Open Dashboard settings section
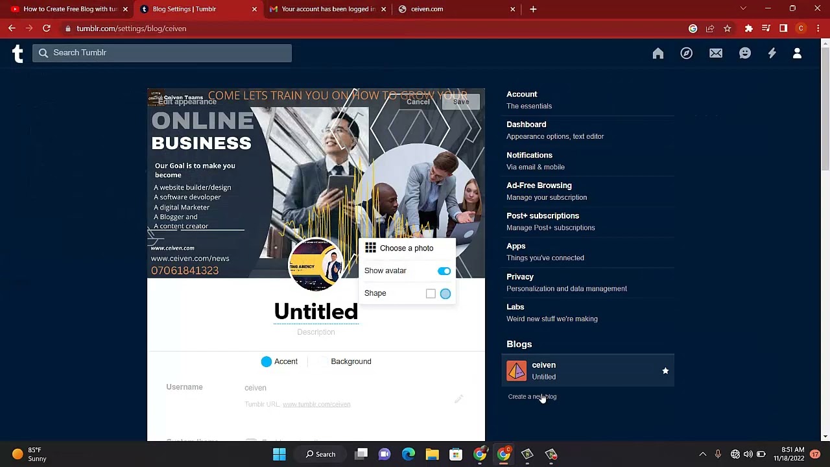 click(x=589, y=130)
